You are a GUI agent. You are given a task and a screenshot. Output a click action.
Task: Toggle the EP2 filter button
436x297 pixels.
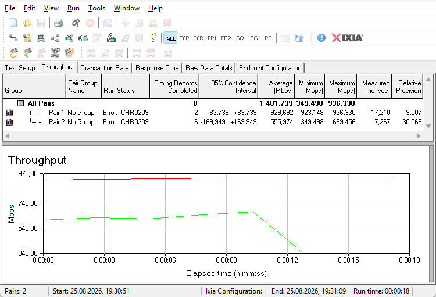coord(226,38)
